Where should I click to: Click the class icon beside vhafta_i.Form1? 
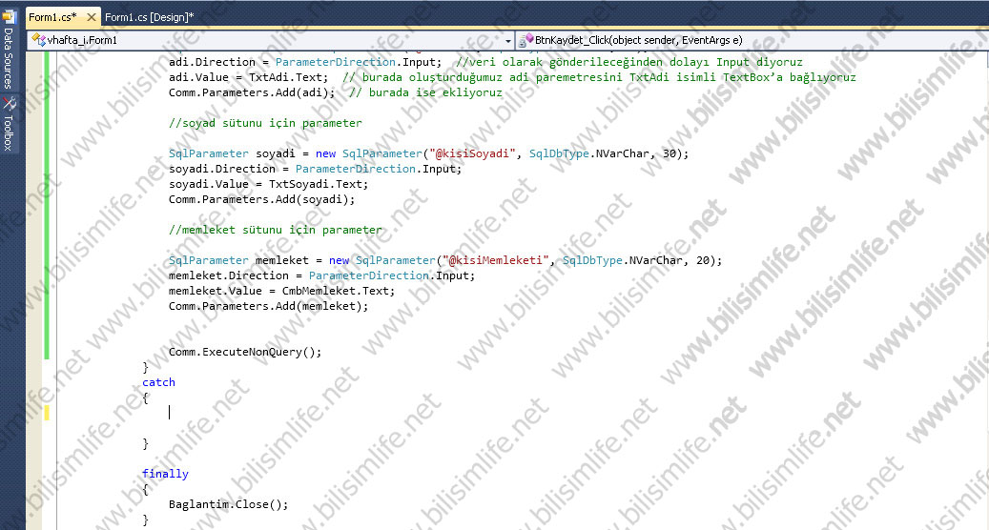click(x=38, y=40)
